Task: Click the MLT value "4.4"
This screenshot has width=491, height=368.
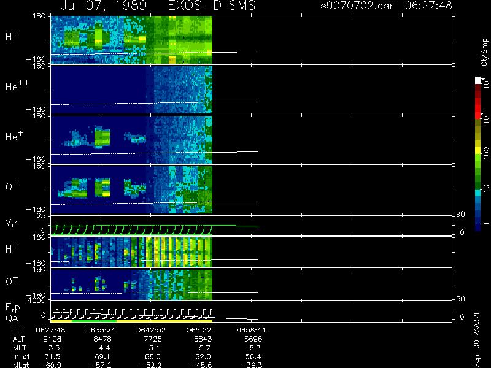Action: tap(104, 348)
